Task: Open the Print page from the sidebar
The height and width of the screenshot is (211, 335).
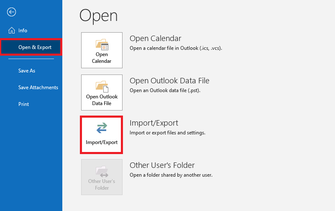Action: pos(24,104)
